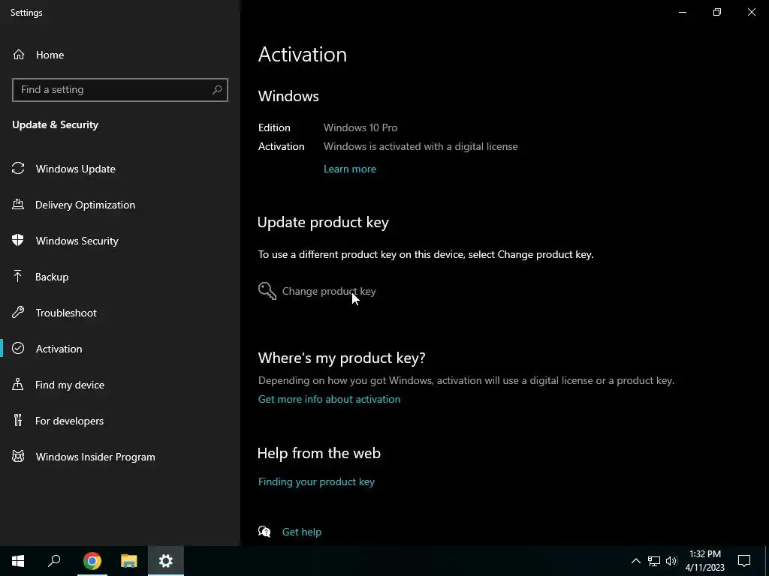Click the Find my device icon
Image resolution: width=769 pixels, height=576 pixels.
pos(18,384)
